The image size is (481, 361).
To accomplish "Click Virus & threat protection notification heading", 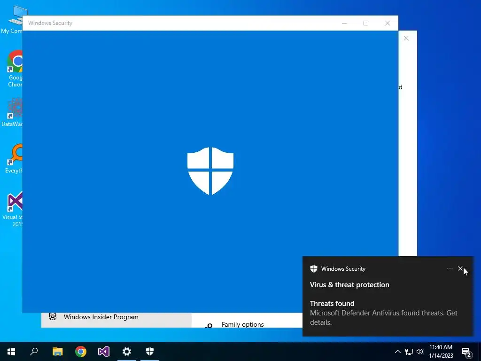I will point(349,284).
